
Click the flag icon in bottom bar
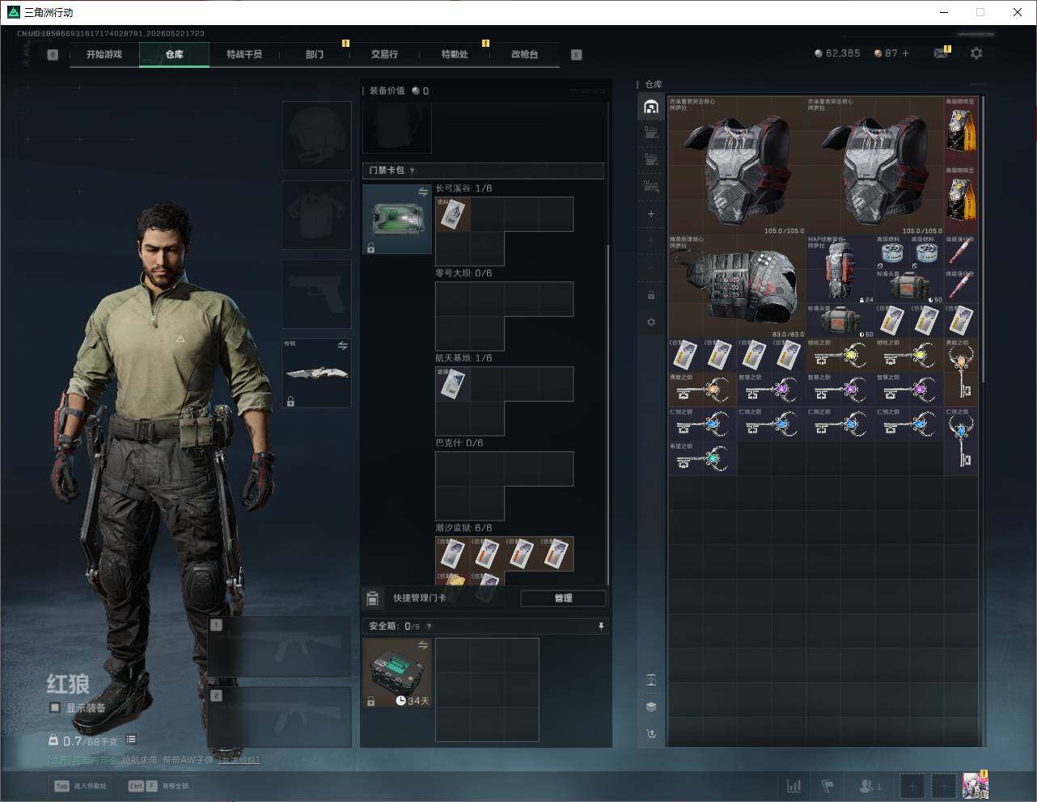tap(827, 786)
